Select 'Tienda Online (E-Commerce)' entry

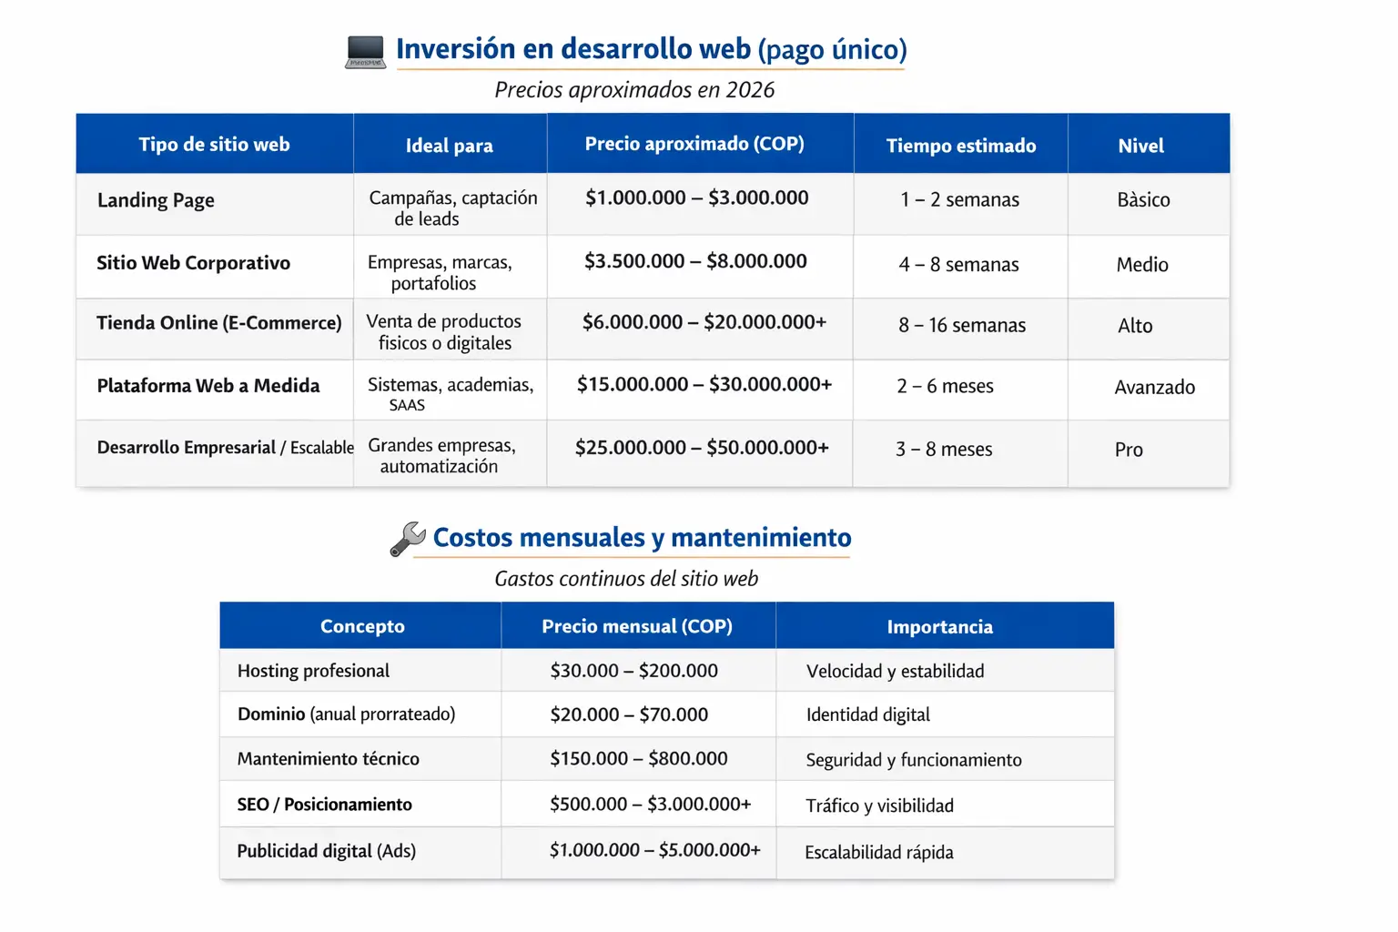click(x=218, y=323)
